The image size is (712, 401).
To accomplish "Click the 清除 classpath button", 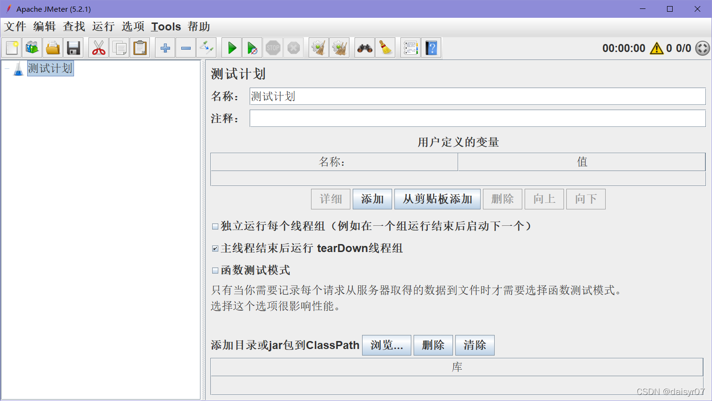I will pyautogui.click(x=475, y=345).
